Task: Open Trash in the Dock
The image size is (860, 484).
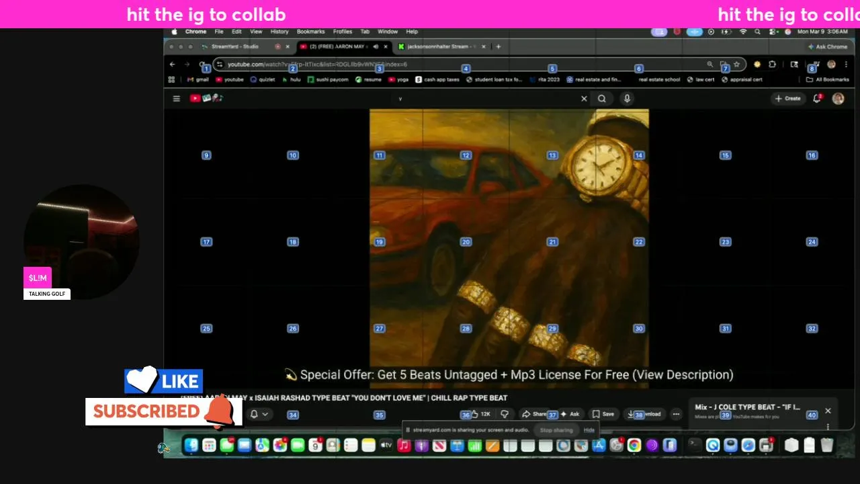Action: coord(827,445)
